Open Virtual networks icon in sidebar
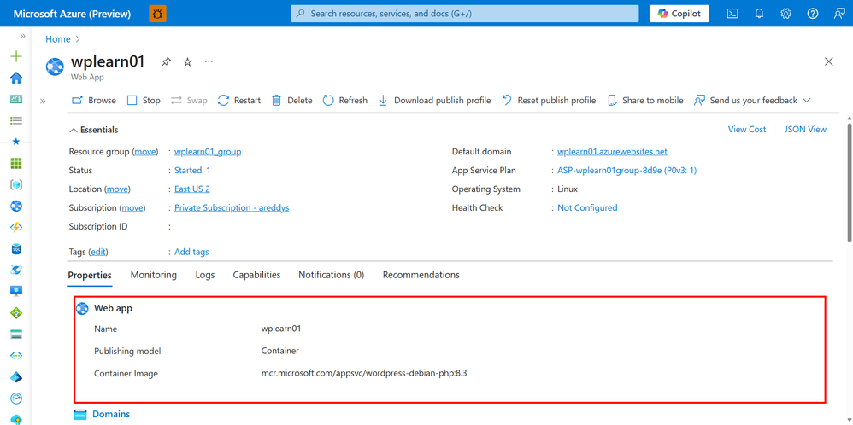Viewport: 853px width, 425px height. point(16,355)
